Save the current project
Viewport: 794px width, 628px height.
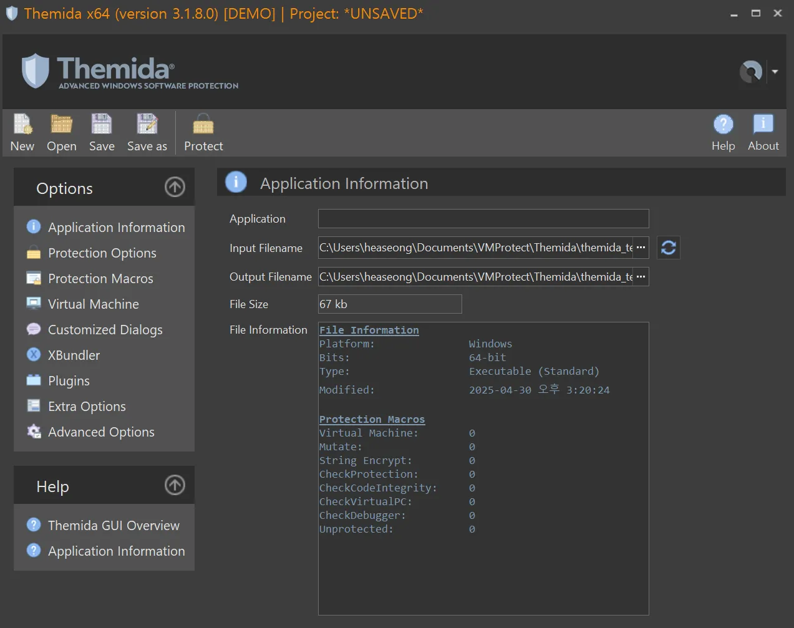[x=102, y=133]
